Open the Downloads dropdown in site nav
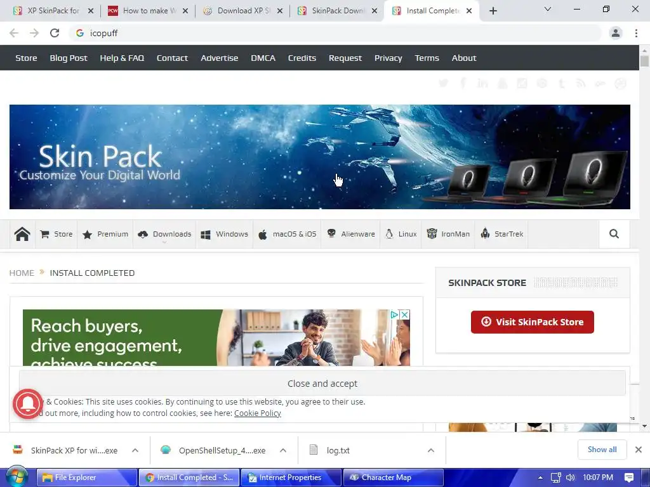 tap(164, 235)
